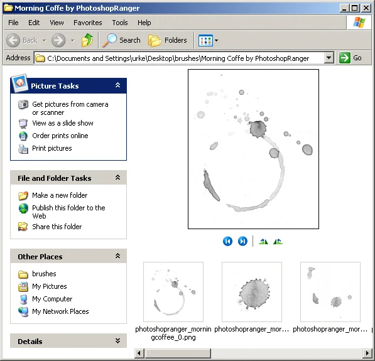Click the shared folder hand icon

point(23,227)
